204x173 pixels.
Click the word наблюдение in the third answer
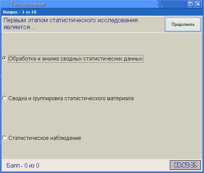66,138
